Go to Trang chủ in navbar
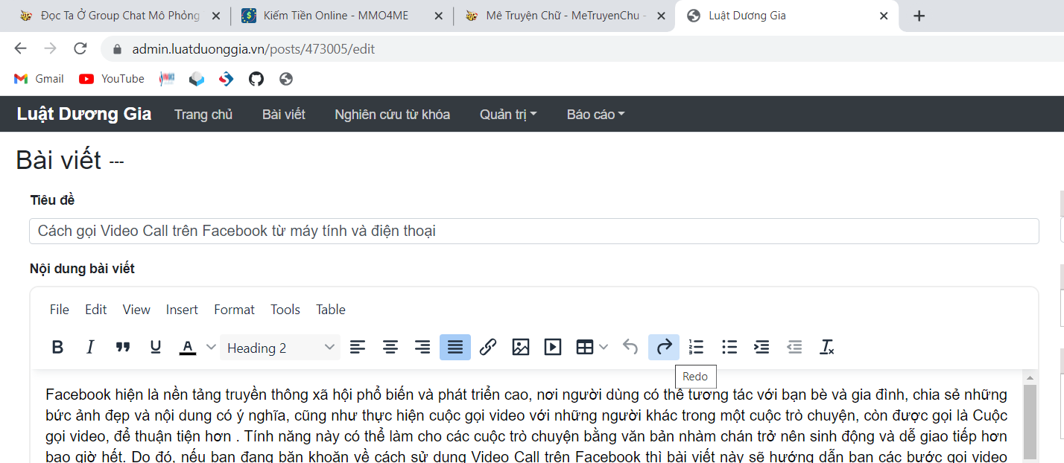Viewport: 1064px width, 463px height. tap(203, 114)
